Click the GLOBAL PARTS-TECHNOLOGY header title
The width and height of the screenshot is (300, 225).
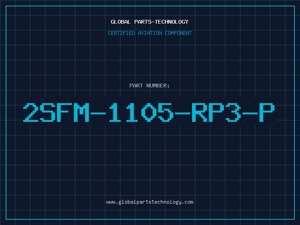(x=150, y=22)
